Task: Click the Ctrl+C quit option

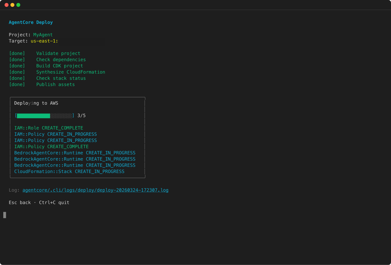Action: [x=54, y=202]
